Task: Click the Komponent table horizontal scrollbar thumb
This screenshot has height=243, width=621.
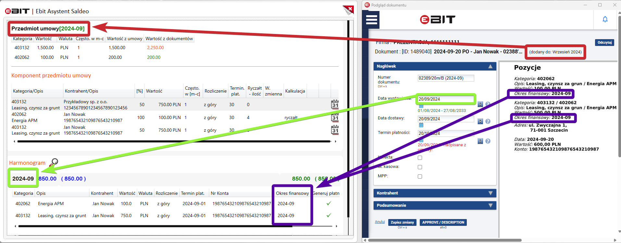Action: (x=174, y=141)
